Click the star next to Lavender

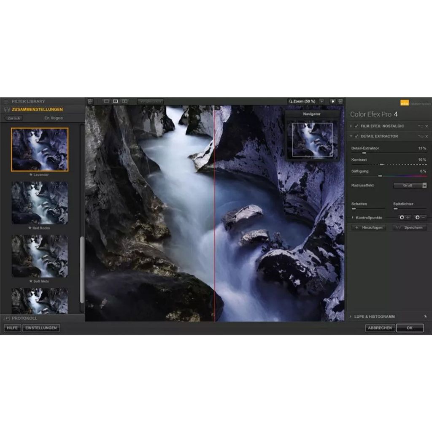pos(31,175)
